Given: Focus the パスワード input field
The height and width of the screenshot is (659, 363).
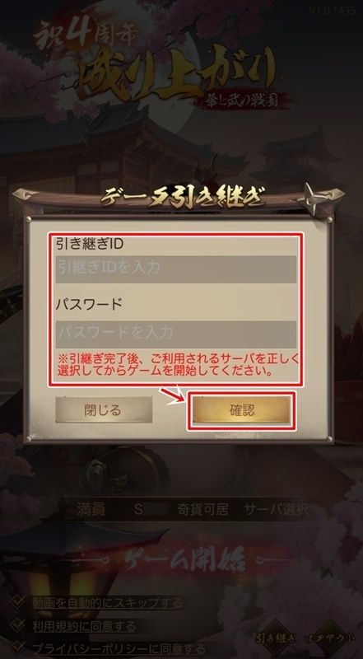Looking at the screenshot, I should [175, 334].
